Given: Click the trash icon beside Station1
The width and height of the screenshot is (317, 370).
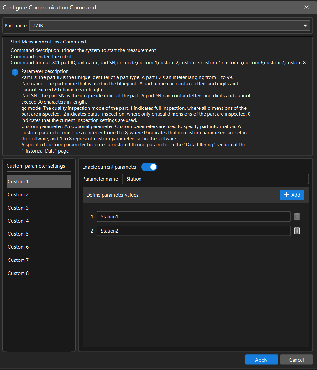Looking at the screenshot, I should [x=297, y=216].
